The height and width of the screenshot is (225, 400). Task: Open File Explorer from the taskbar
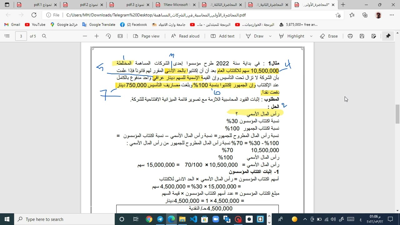tap(182, 219)
